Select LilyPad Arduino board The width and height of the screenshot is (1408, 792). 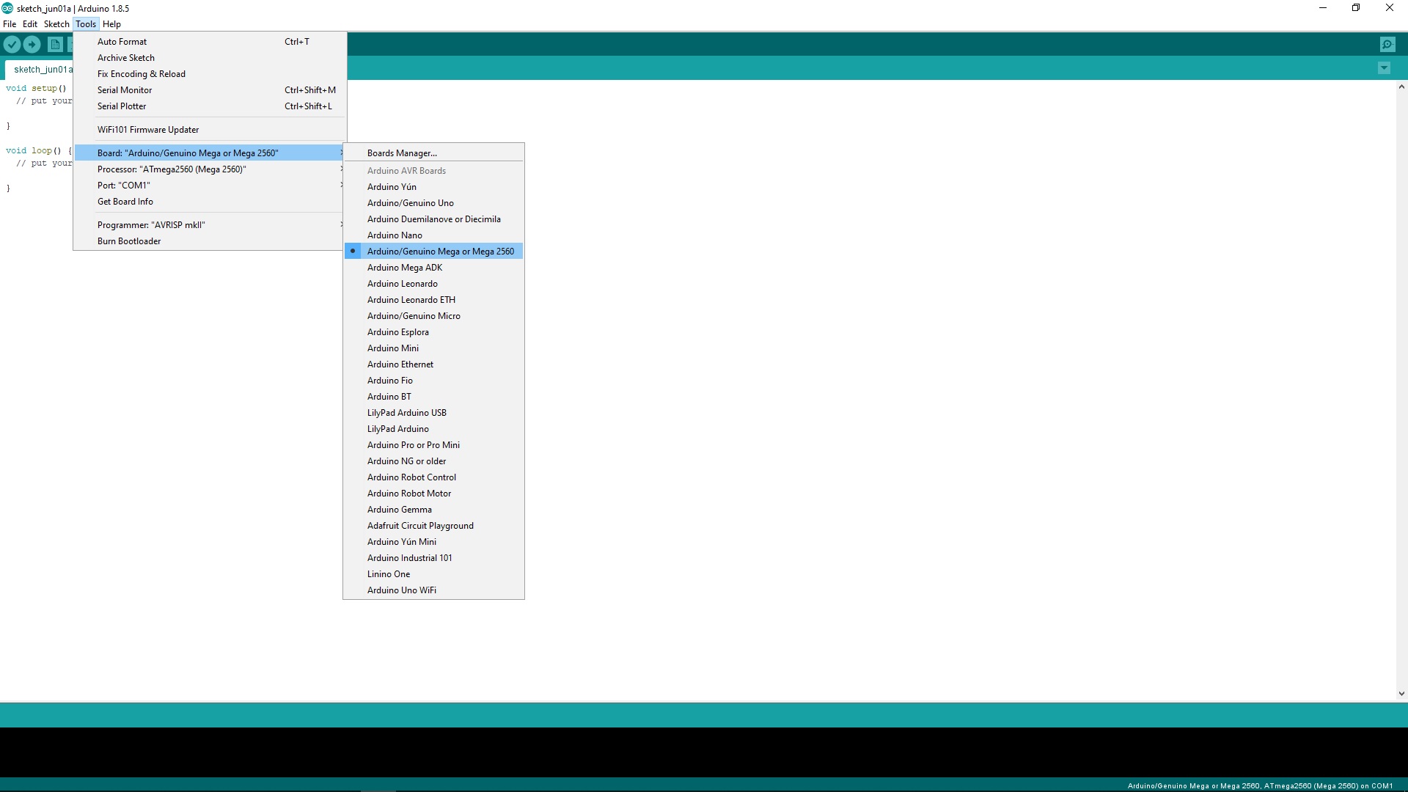(433, 429)
